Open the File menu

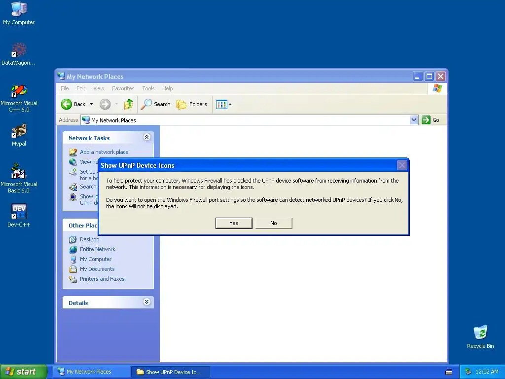point(65,88)
